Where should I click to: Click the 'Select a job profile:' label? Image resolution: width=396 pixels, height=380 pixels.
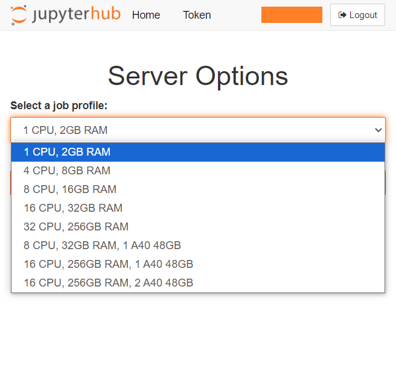pos(59,106)
